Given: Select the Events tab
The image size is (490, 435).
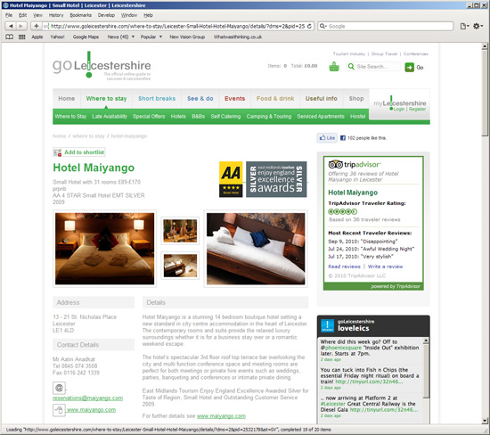Looking at the screenshot, I should [x=234, y=99].
